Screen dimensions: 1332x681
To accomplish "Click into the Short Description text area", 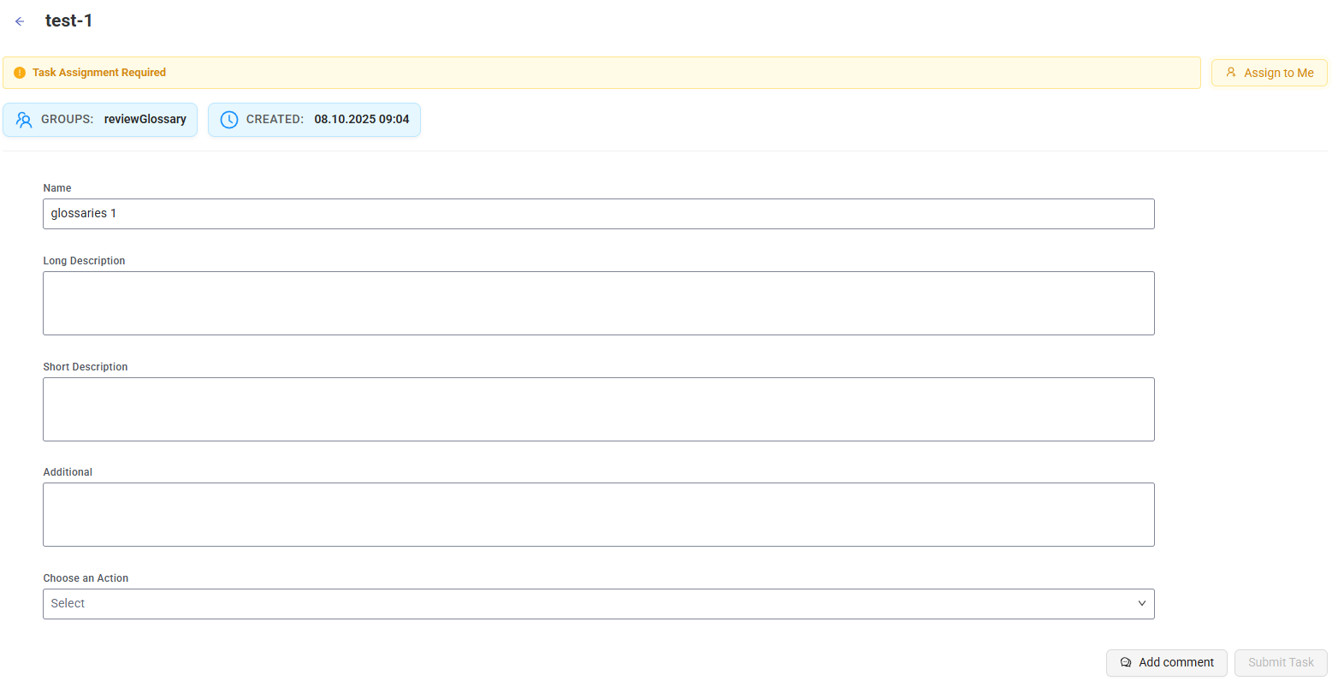I will click(598, 409).
